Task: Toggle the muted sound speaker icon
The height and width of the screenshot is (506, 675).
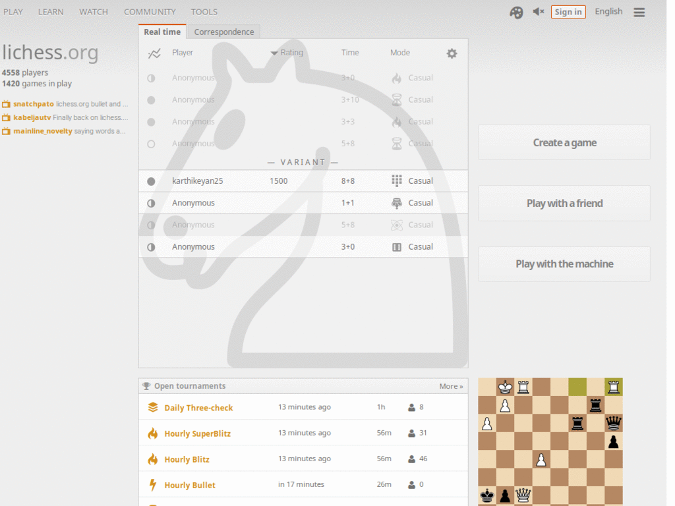Action: (538, 12)
